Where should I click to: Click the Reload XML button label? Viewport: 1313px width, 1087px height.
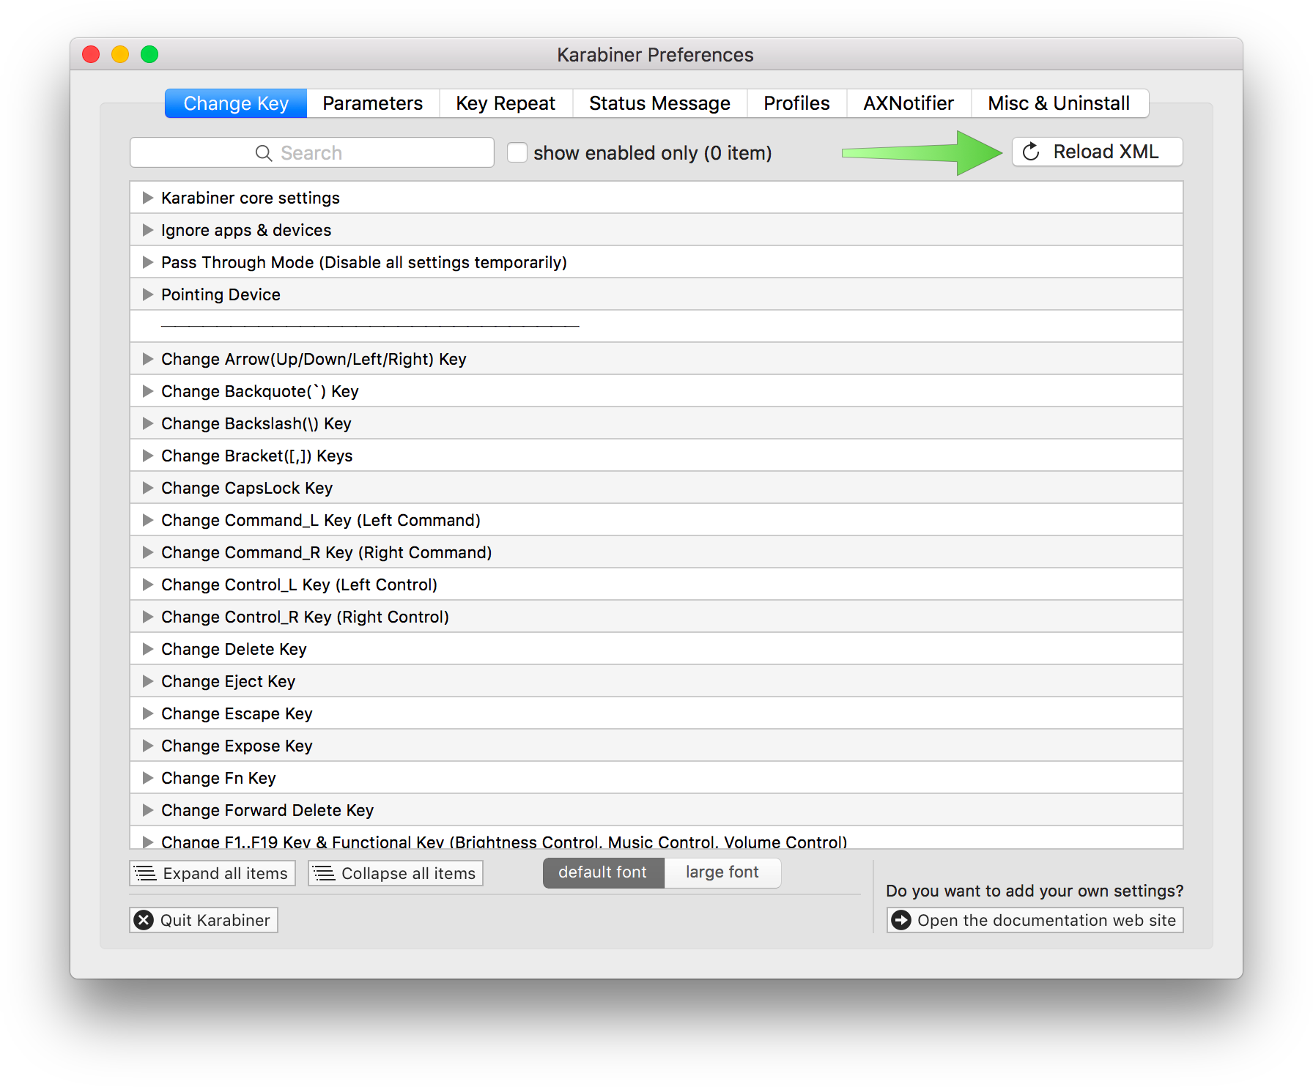(x=1106, y=152)
